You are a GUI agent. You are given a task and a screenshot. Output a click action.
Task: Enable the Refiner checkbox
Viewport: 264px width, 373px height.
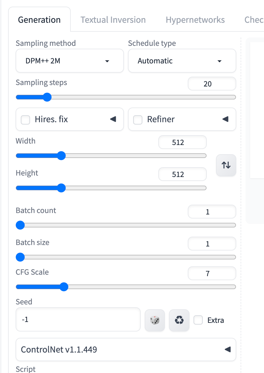click(138, 120)
